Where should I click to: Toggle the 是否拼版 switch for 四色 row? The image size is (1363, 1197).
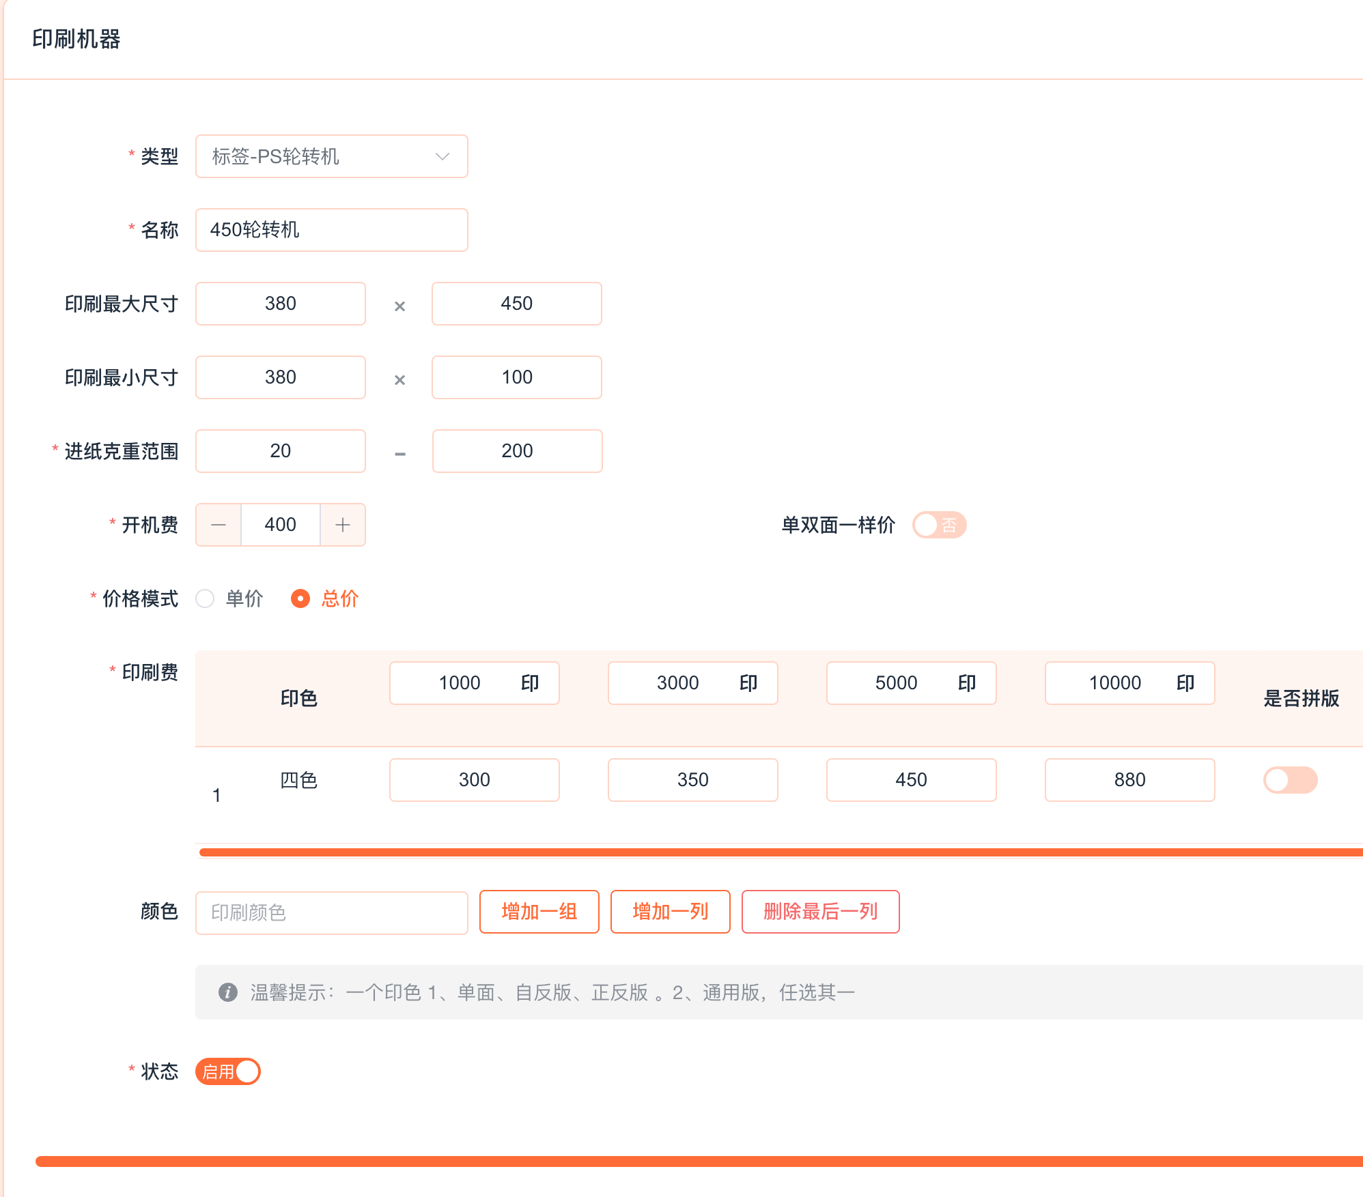pyautogui.click(x=1289, y=780)
